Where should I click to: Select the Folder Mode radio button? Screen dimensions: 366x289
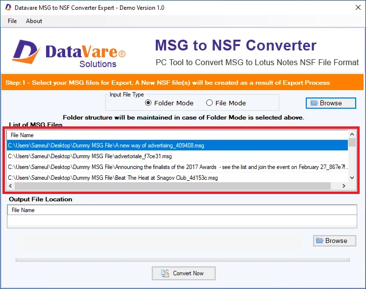point(169,103)
